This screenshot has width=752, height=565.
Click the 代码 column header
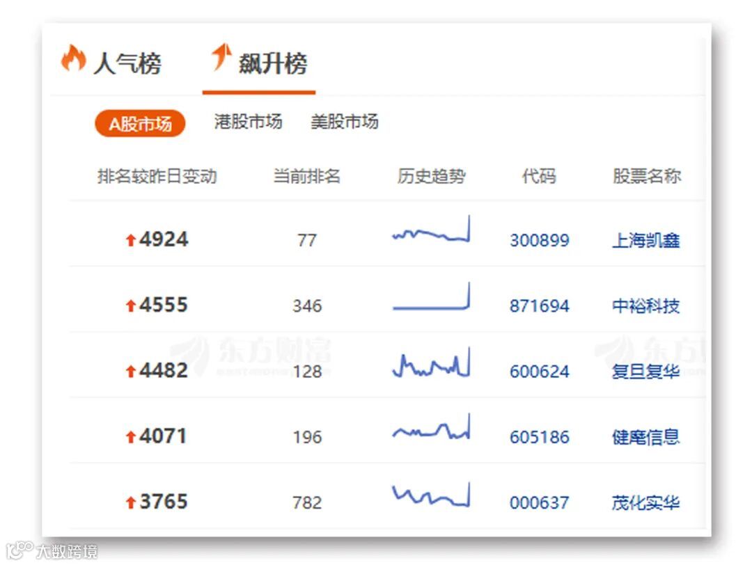(538, 176)
